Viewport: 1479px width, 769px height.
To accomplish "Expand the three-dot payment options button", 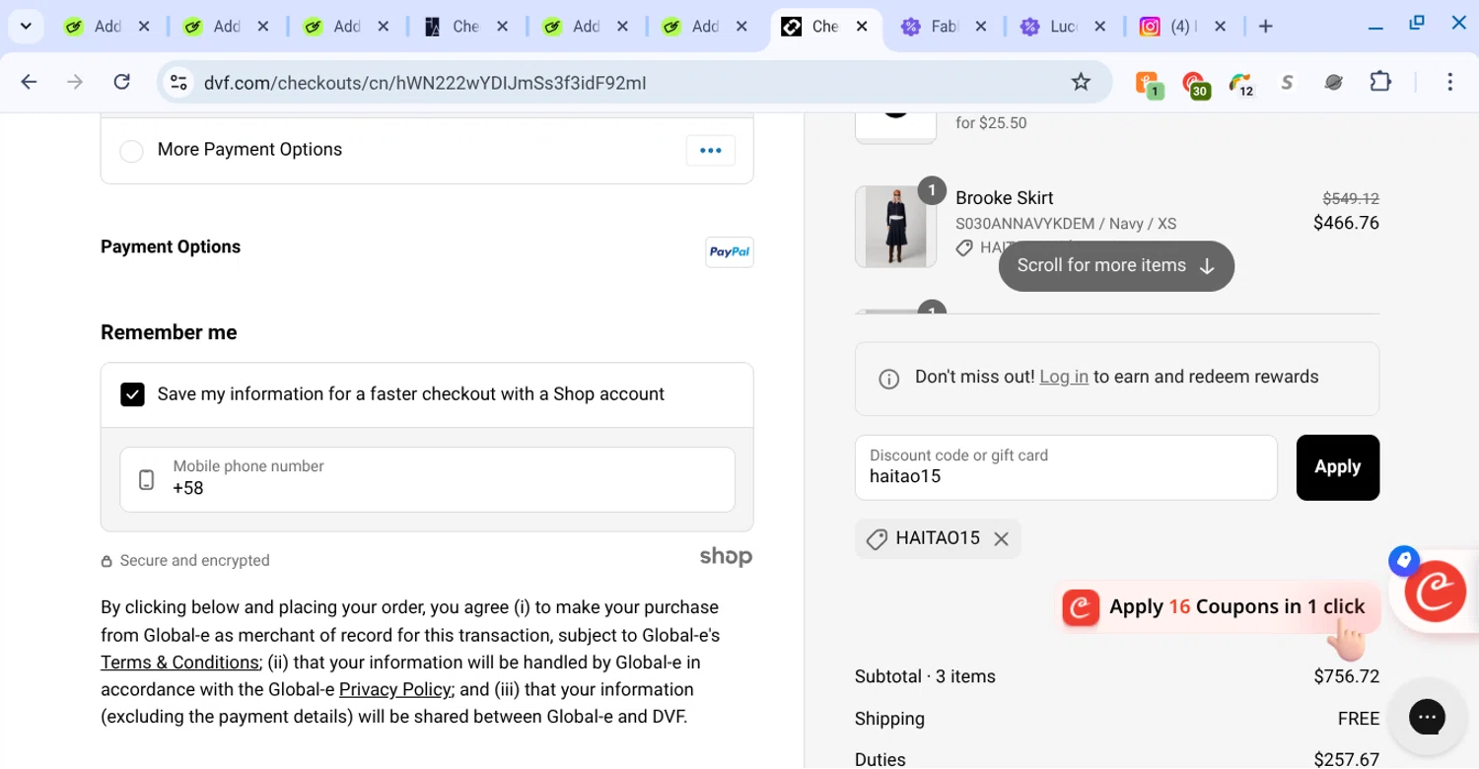I will coord(711,150).
